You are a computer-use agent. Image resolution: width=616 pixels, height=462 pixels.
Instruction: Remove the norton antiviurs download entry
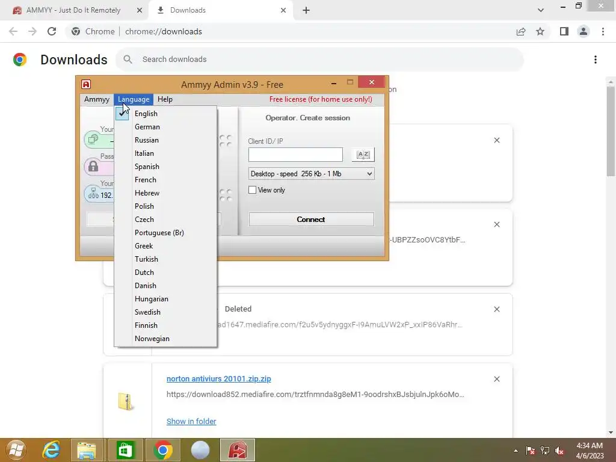click(497, 379)
